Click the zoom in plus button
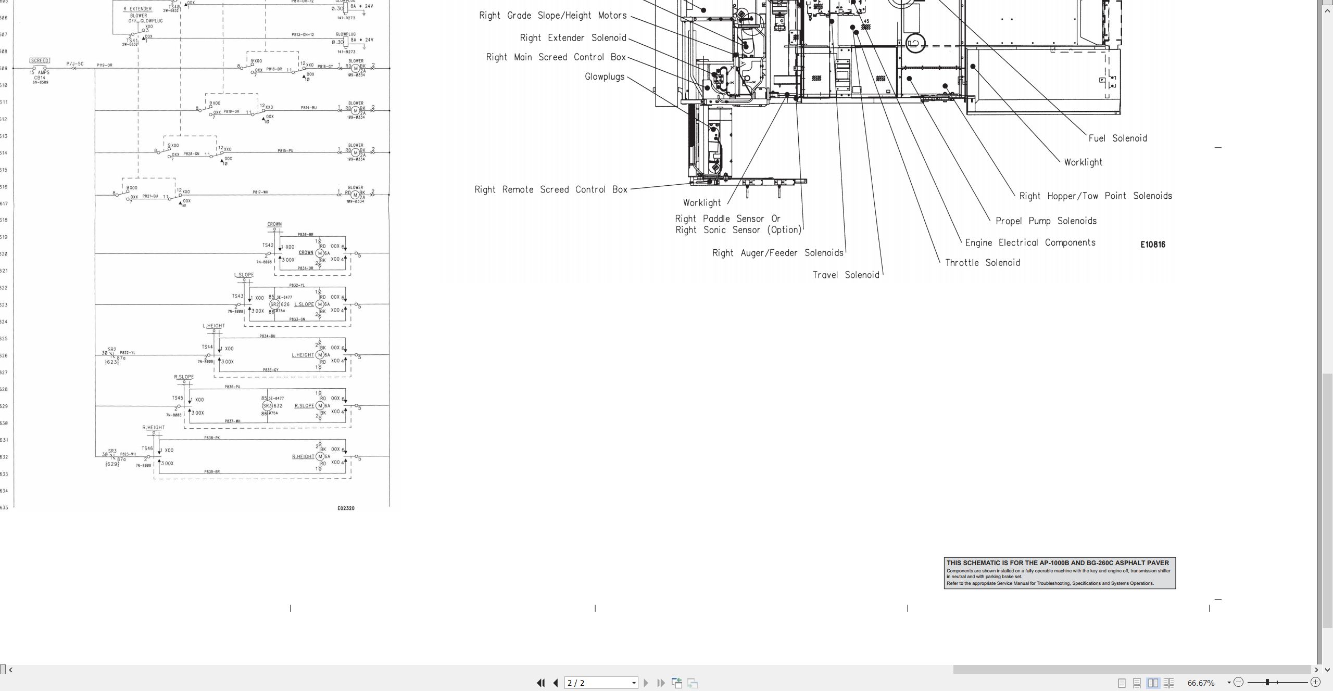The width and height of the screenshot is (1333, 691). point(1315,682)
